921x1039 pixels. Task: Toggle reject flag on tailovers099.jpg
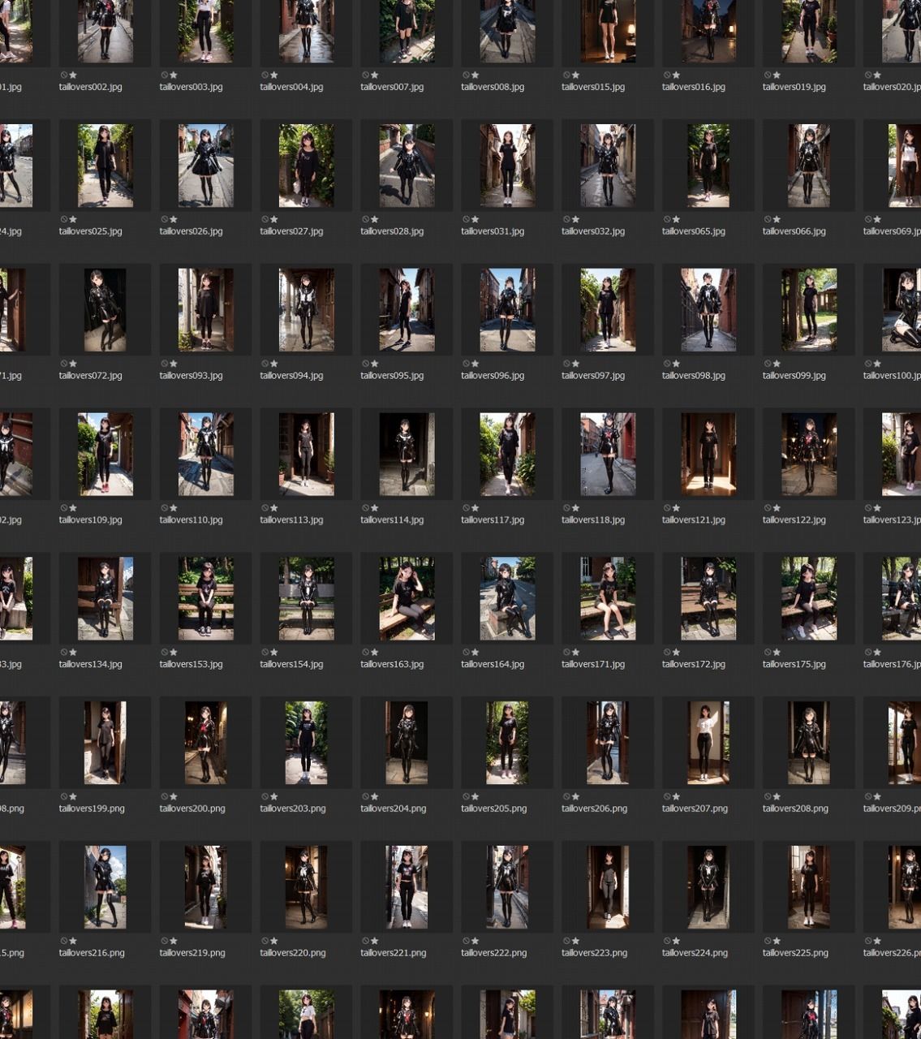tap(768, 364)
